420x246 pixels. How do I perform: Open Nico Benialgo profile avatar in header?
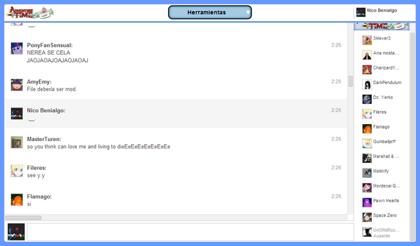pyautogui.click(x=360, y=12)
